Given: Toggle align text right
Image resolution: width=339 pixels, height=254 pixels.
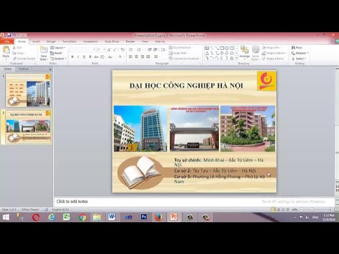Looking at the screenshot, I should click(x=142, y=57).
